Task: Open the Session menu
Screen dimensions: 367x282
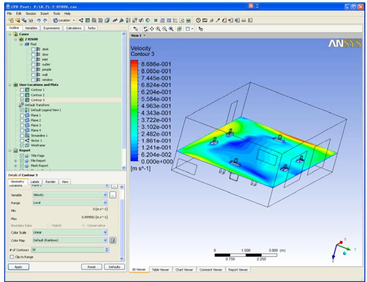Action: point(31,13)
